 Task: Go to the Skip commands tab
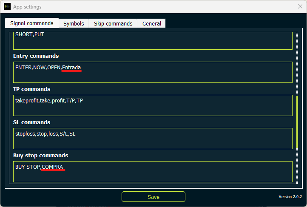pyautogui.click(x=113, y=23)
